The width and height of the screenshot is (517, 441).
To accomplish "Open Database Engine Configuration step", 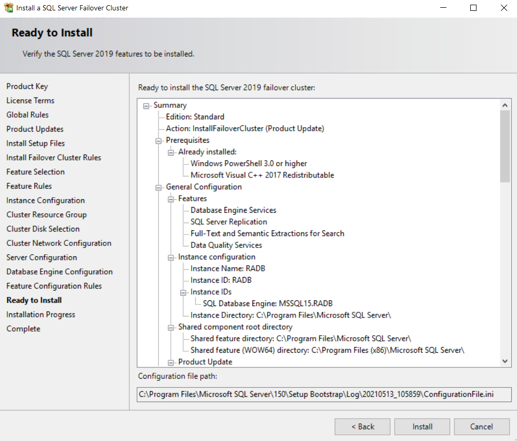I will [x=59, y=271].
